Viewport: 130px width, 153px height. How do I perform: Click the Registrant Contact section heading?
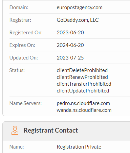51,130
